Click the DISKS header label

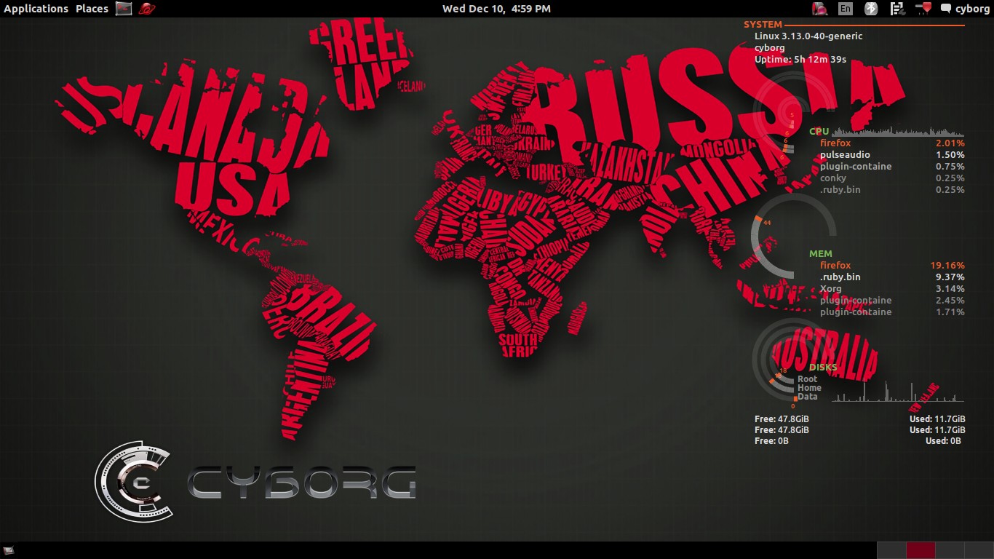click(823, 368)
